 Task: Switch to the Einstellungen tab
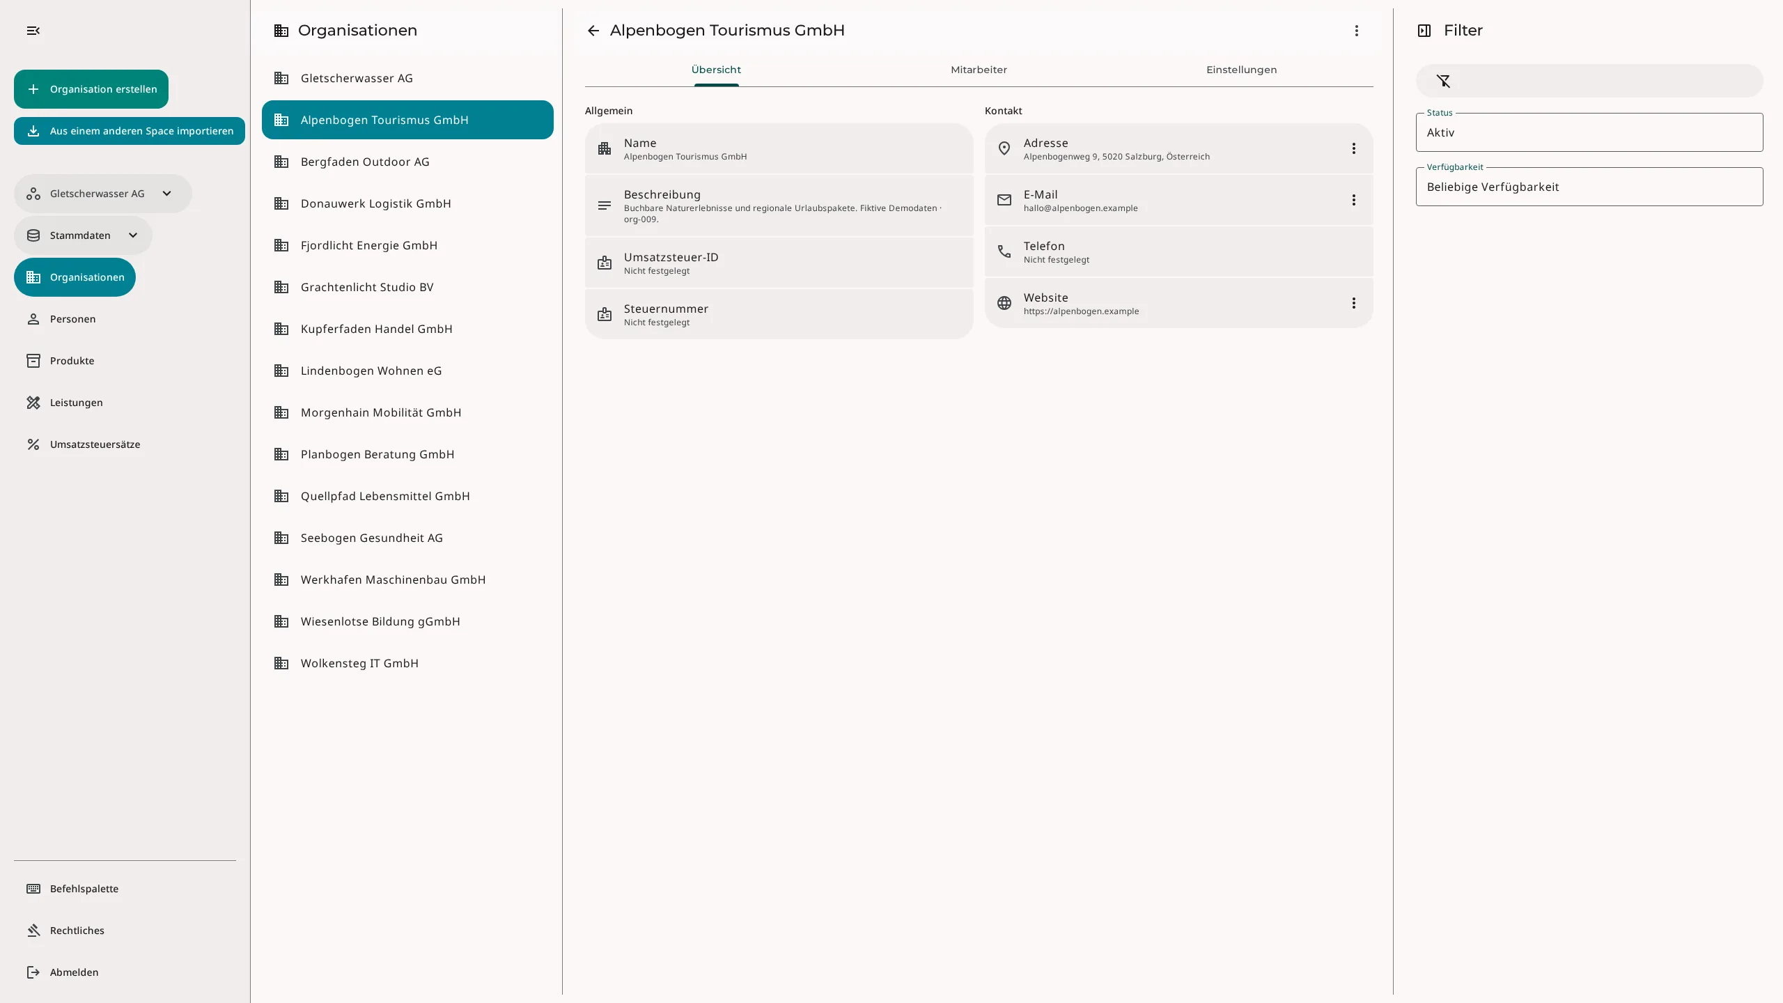pos(1241,70)
